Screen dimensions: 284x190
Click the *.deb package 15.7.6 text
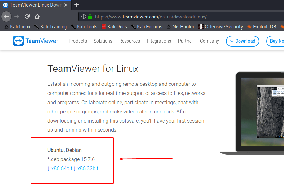pos(71,159)
